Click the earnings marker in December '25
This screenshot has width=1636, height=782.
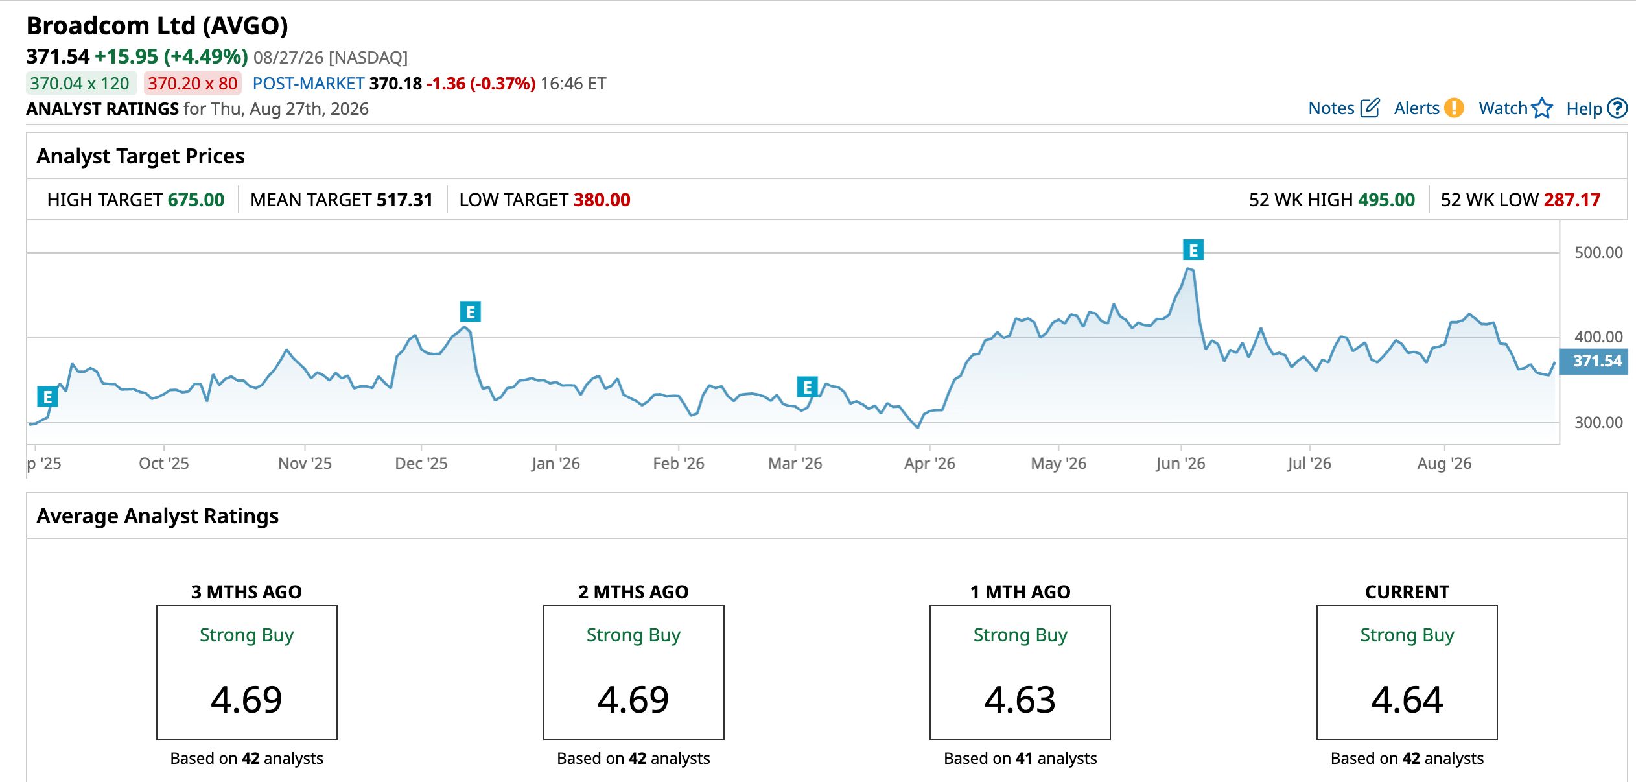pyautogui.click(x=471, y=312)
